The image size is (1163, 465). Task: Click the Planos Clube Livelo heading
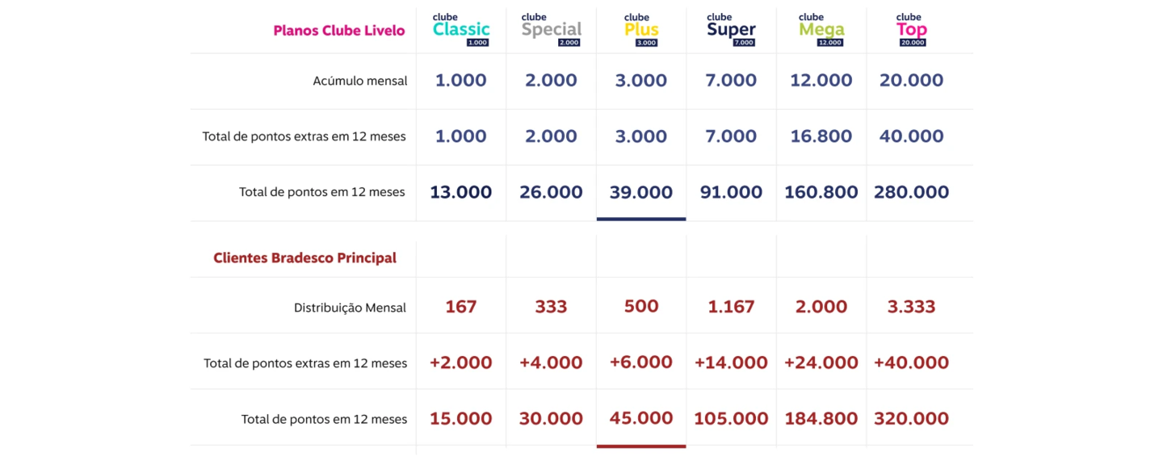(x=339, y=31)
